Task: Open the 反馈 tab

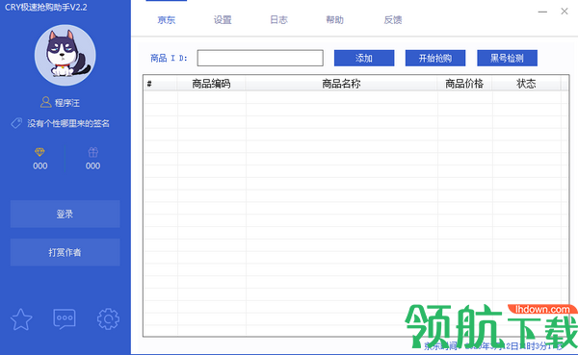Action: [393, 20]
